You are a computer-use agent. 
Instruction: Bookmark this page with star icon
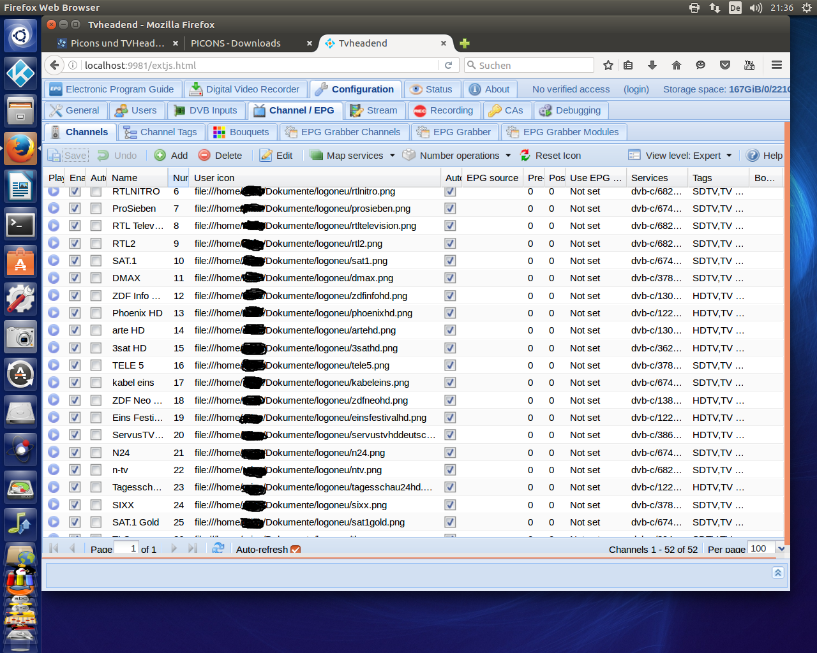tap(608, 65)
